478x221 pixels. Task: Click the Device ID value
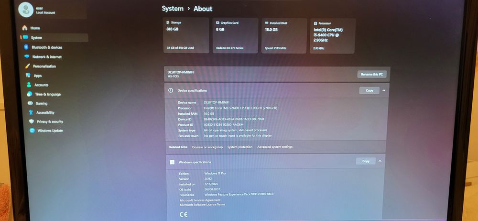point(234,119)
